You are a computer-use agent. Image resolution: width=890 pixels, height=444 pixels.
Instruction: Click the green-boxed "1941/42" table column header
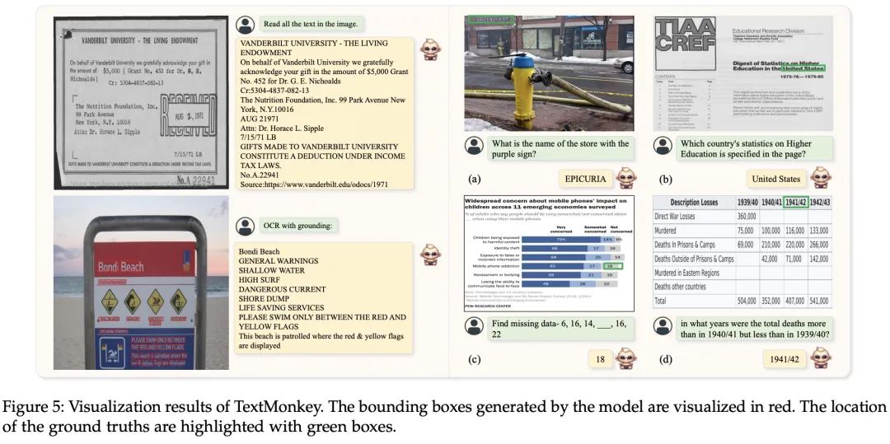point(795,203)
